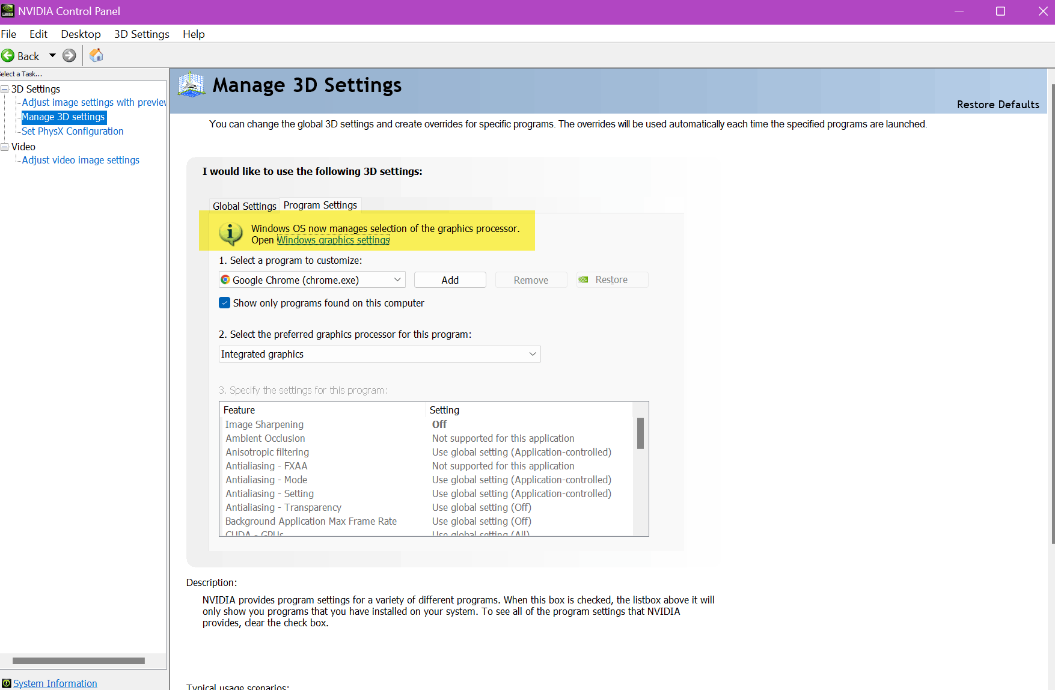Close the NVIDIA Control Panel window

click(1042, 11)
